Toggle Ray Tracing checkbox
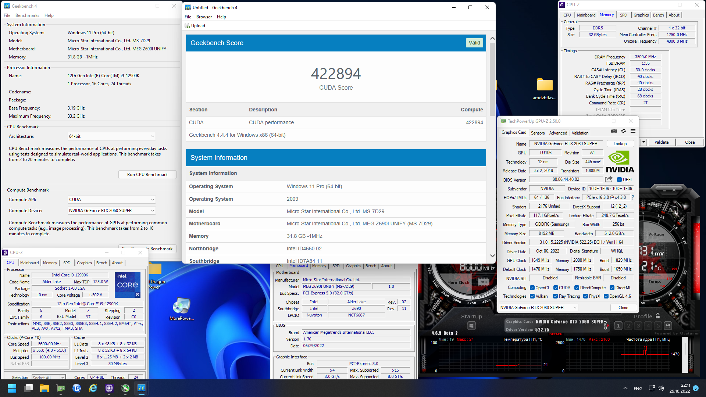 [x=555, y=296]
